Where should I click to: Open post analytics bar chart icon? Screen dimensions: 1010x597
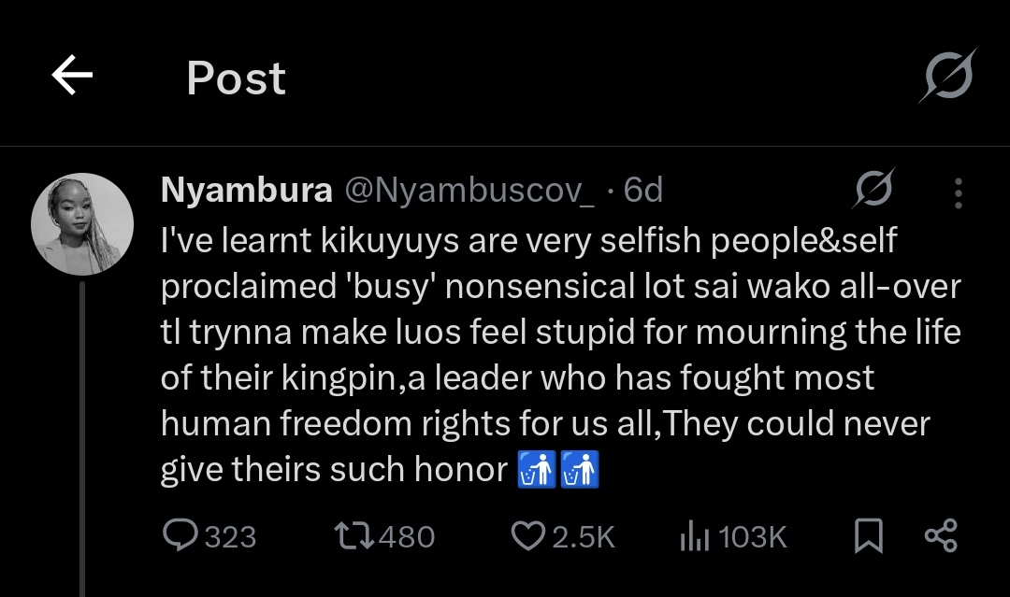[x=694, y=535]
